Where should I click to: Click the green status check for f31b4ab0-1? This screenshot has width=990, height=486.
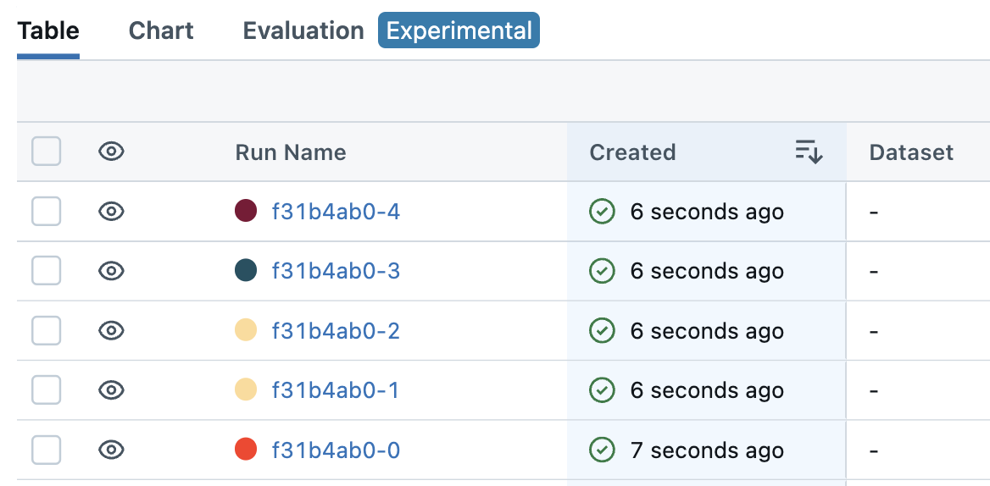pos(602,390)
